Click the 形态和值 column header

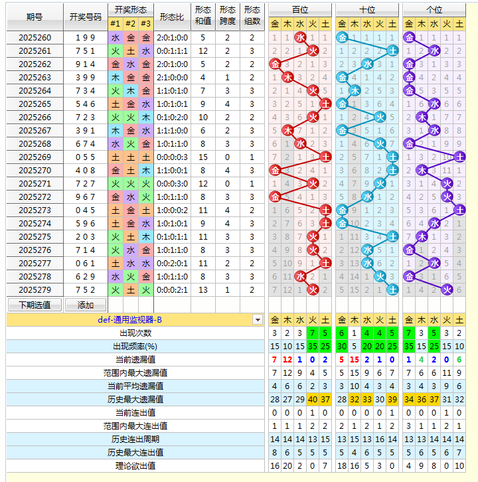click(203, 17)
